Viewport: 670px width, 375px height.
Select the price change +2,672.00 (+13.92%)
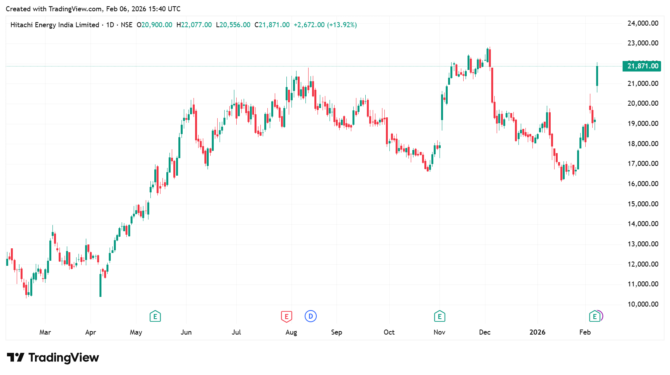[x=325, y=25]
